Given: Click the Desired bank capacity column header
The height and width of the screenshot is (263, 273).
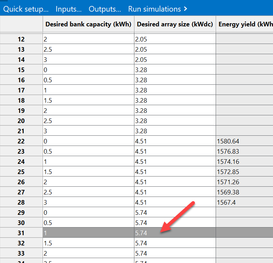Looking at the screenshot, I should point(88,24).
